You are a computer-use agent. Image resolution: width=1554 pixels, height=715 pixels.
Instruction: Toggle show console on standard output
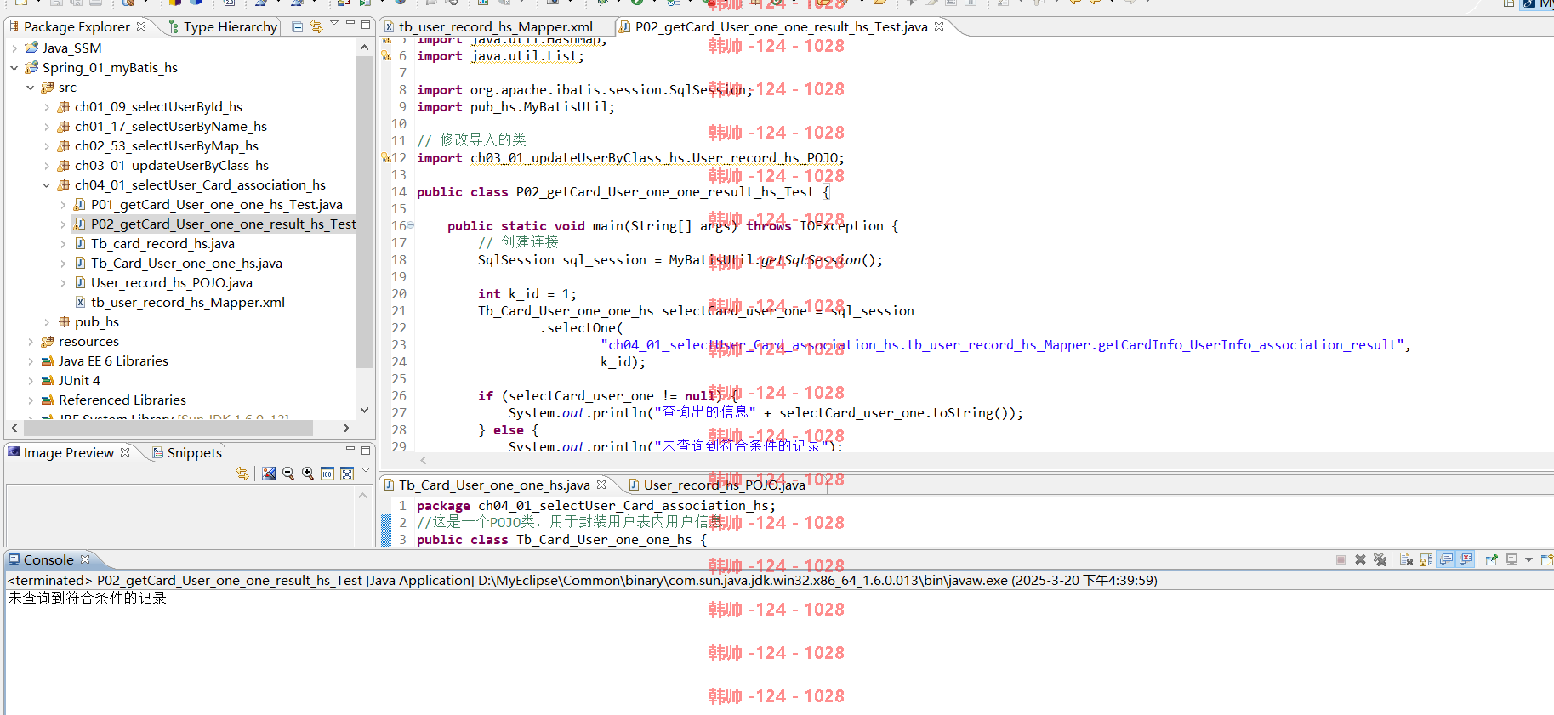point(1446,559)
